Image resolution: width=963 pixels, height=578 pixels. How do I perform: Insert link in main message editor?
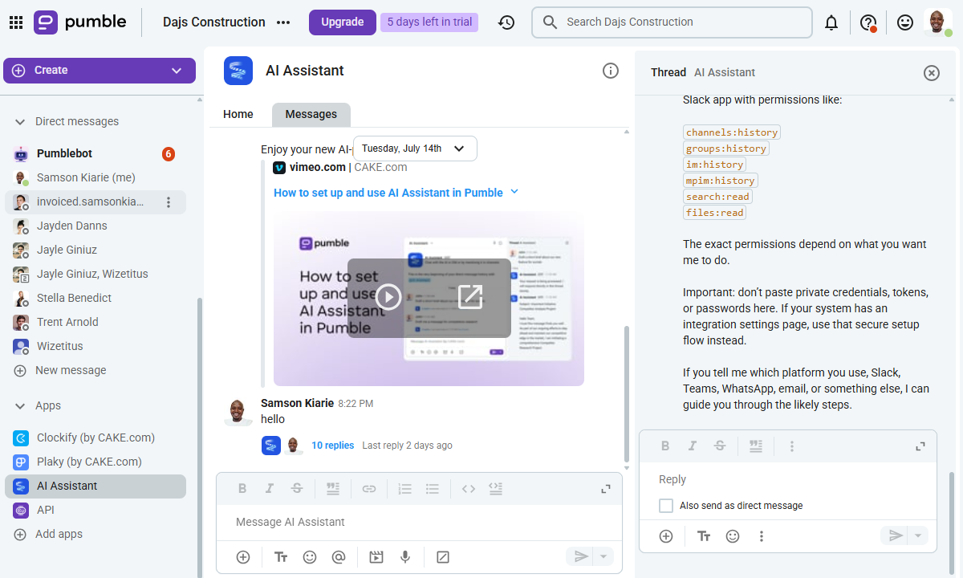coord(369,488)
